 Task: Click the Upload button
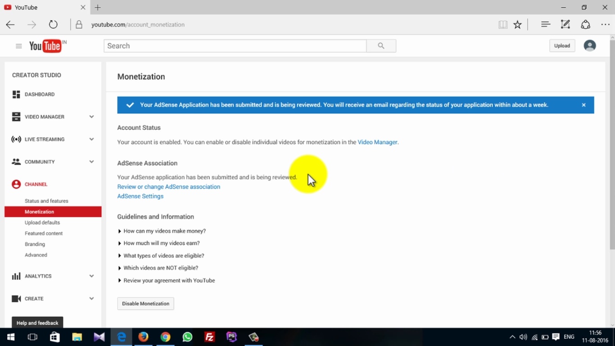click(562, 46)
